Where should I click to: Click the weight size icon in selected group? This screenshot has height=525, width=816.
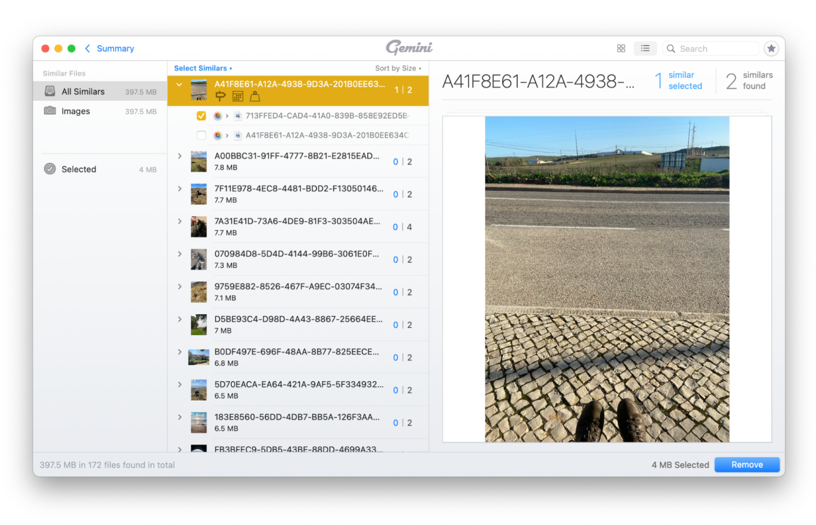pos(255,96)
